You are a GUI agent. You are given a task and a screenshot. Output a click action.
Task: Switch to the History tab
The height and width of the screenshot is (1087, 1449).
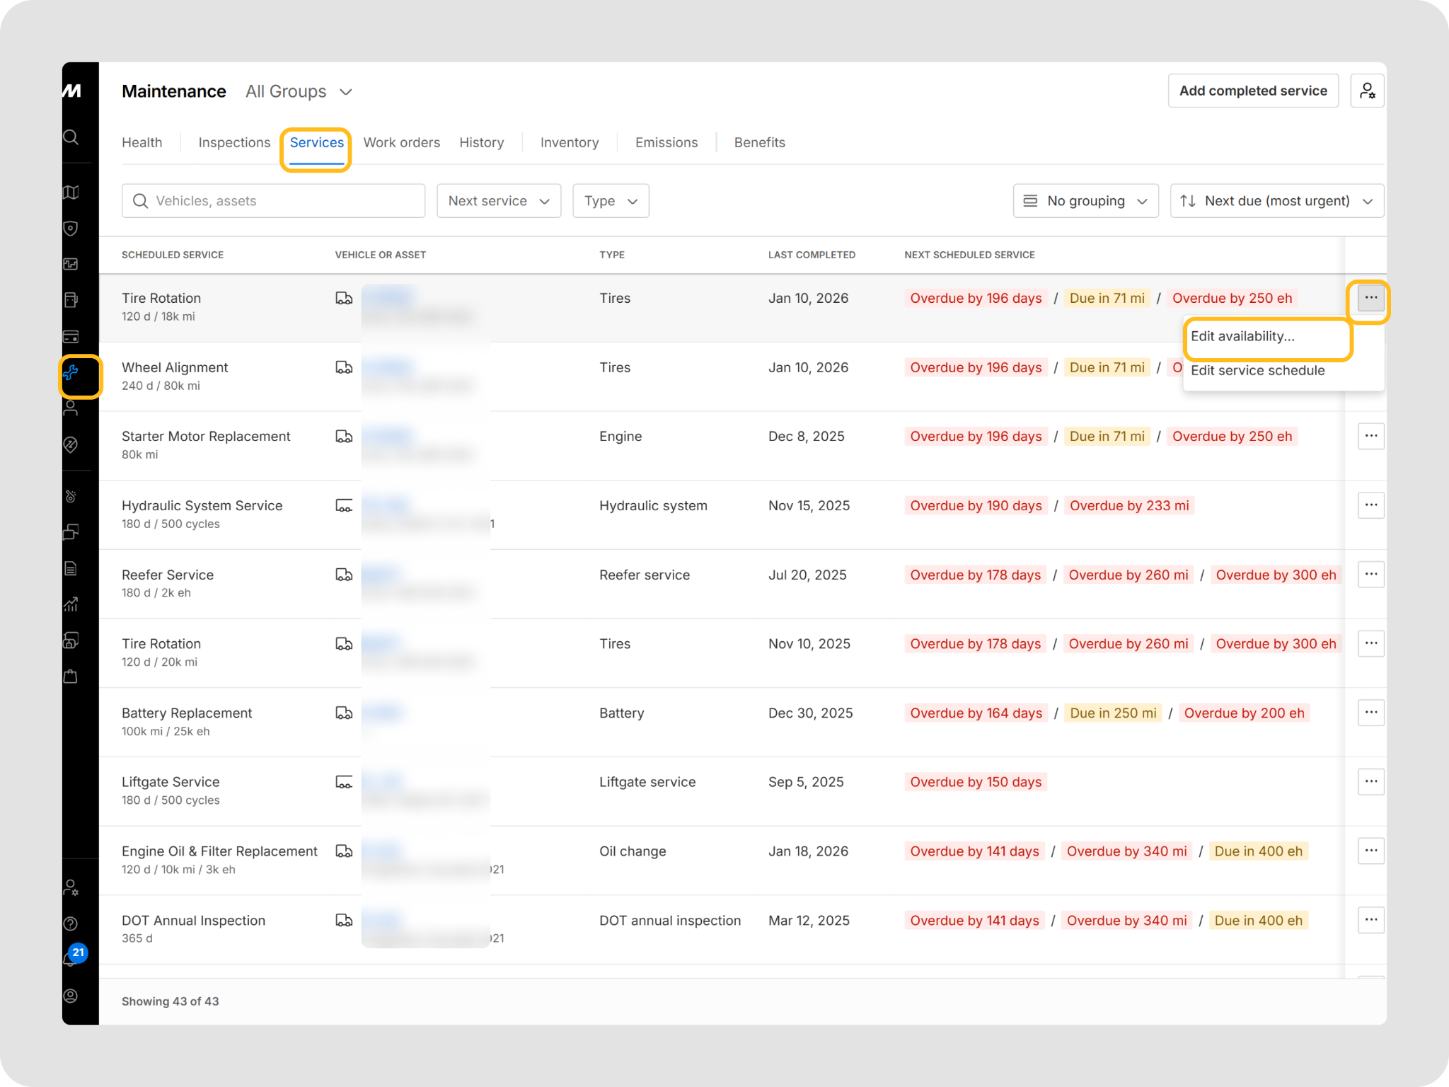click(x=482, y=142)
